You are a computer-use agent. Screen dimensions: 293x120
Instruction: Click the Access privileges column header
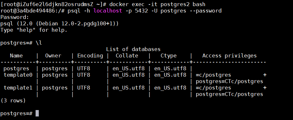[230, 56]
